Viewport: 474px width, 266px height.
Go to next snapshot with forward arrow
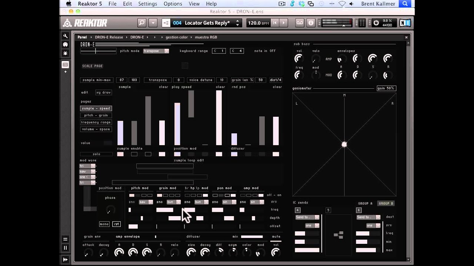point(284,23)
